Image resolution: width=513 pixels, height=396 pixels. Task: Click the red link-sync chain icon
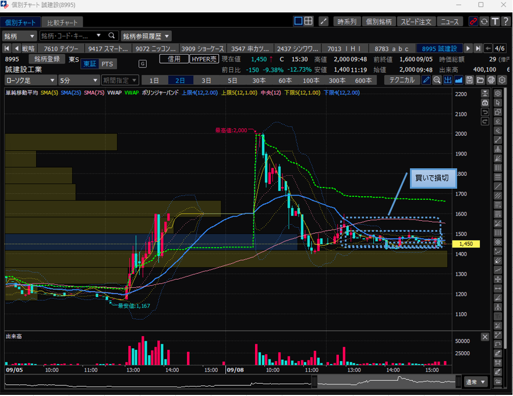point(473,22)
